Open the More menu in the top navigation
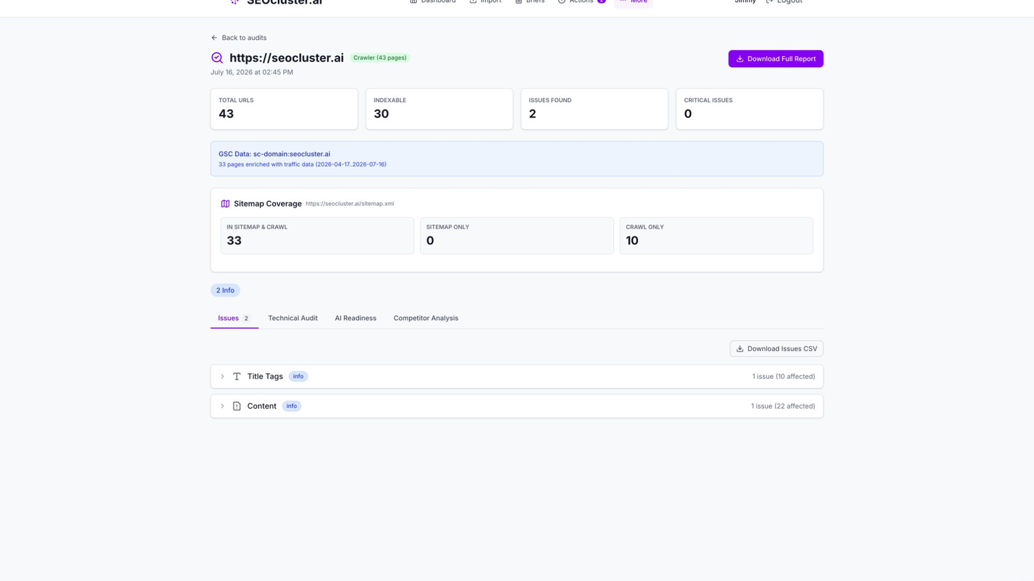This screenshot has height=581, width=1034. click(x=633, y=2)
